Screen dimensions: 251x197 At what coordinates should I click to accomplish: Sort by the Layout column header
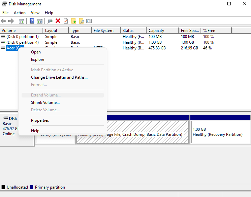pos(56,31)
